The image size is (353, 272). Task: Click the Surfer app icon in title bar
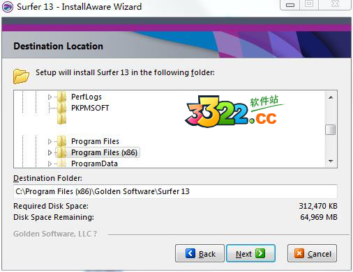tap(8, 7)
